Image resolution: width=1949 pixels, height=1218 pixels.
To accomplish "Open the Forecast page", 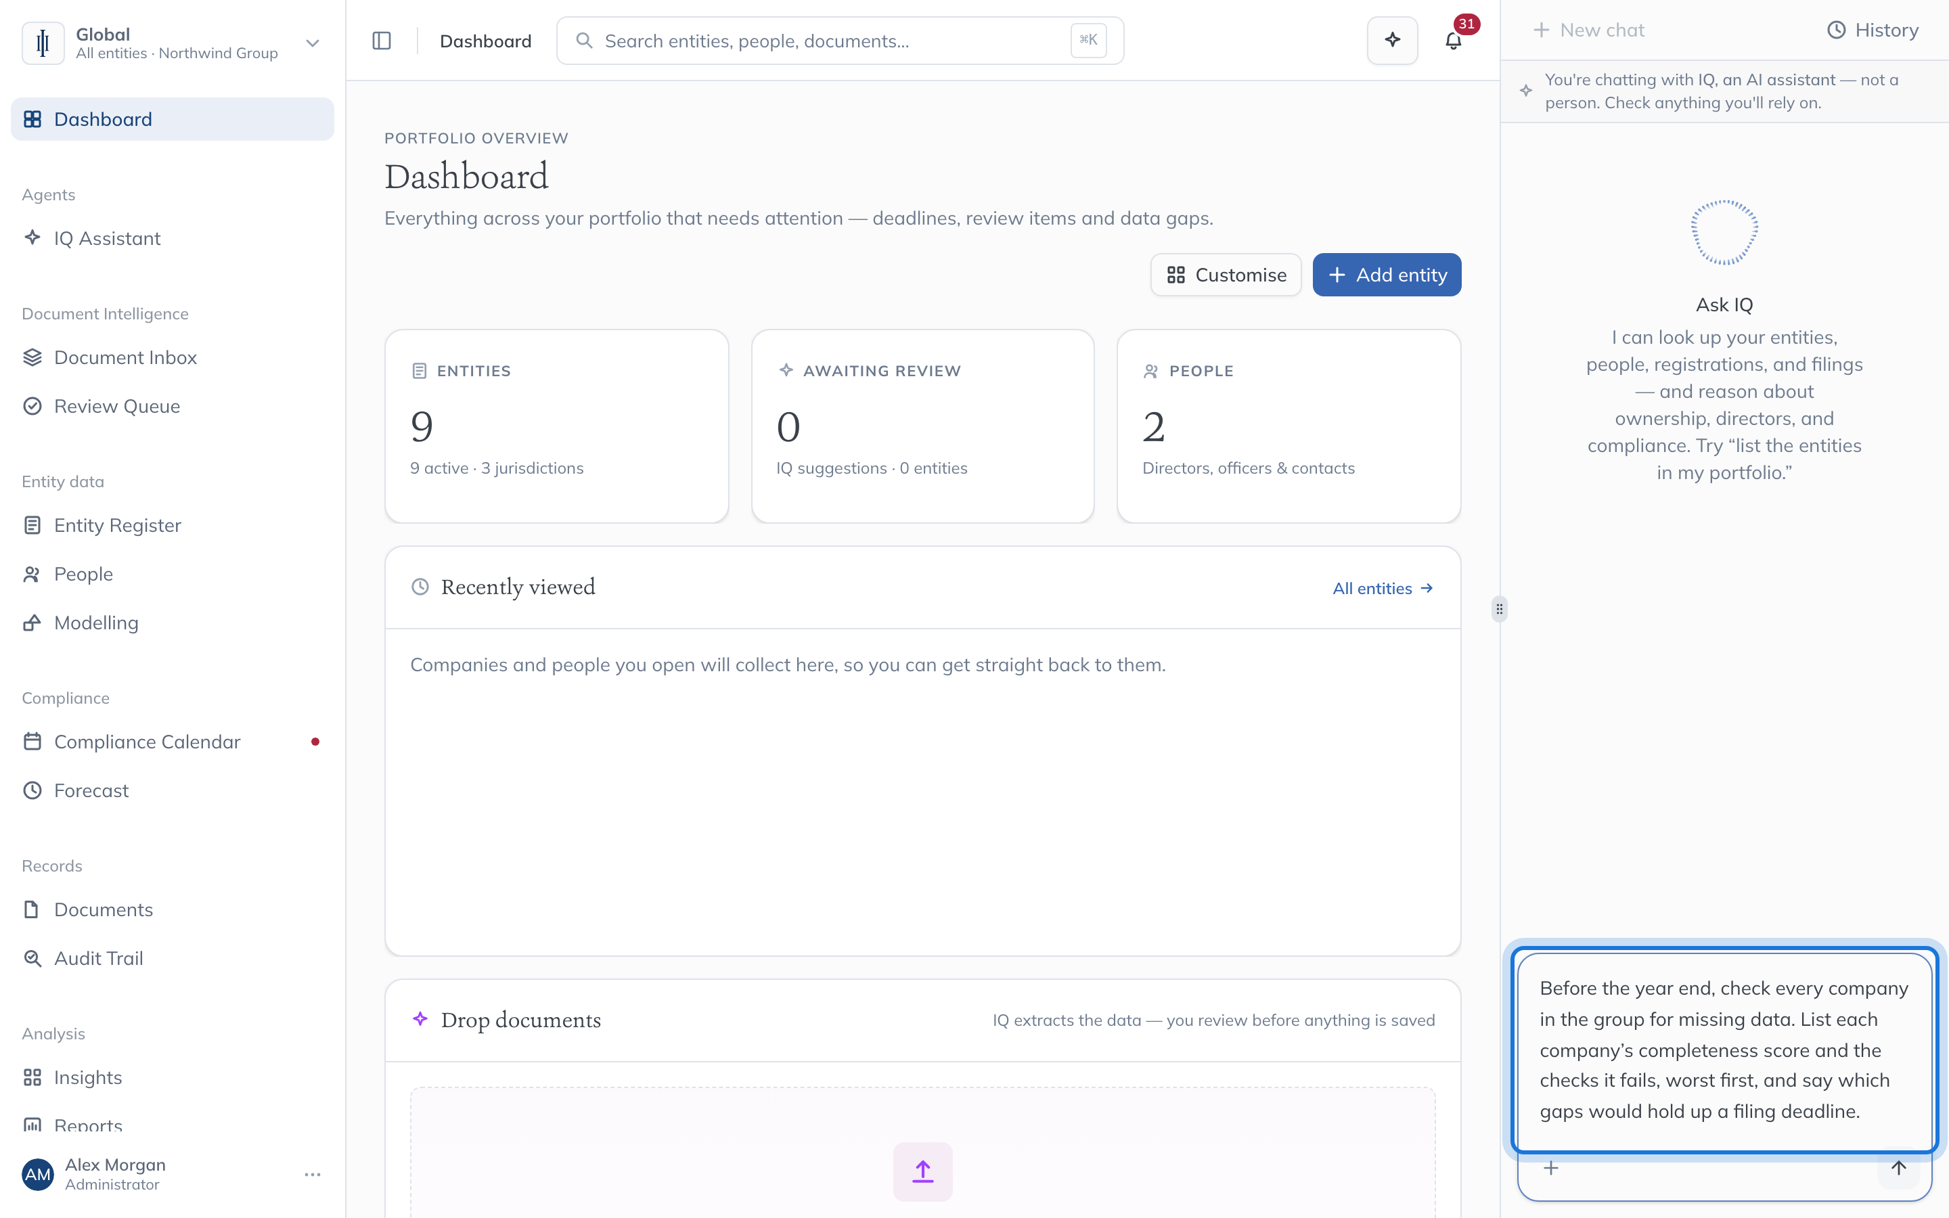I will 173,790.
